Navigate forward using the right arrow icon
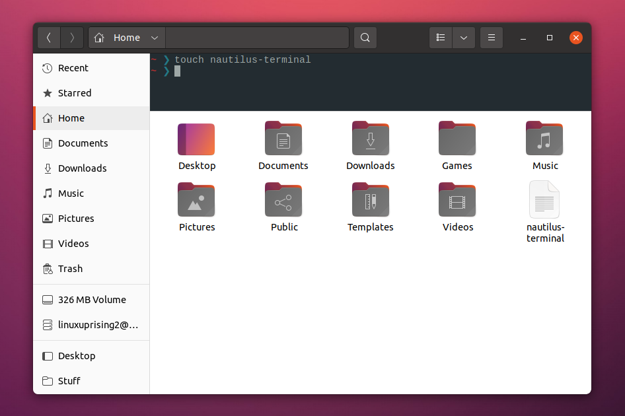 [72, 38]
